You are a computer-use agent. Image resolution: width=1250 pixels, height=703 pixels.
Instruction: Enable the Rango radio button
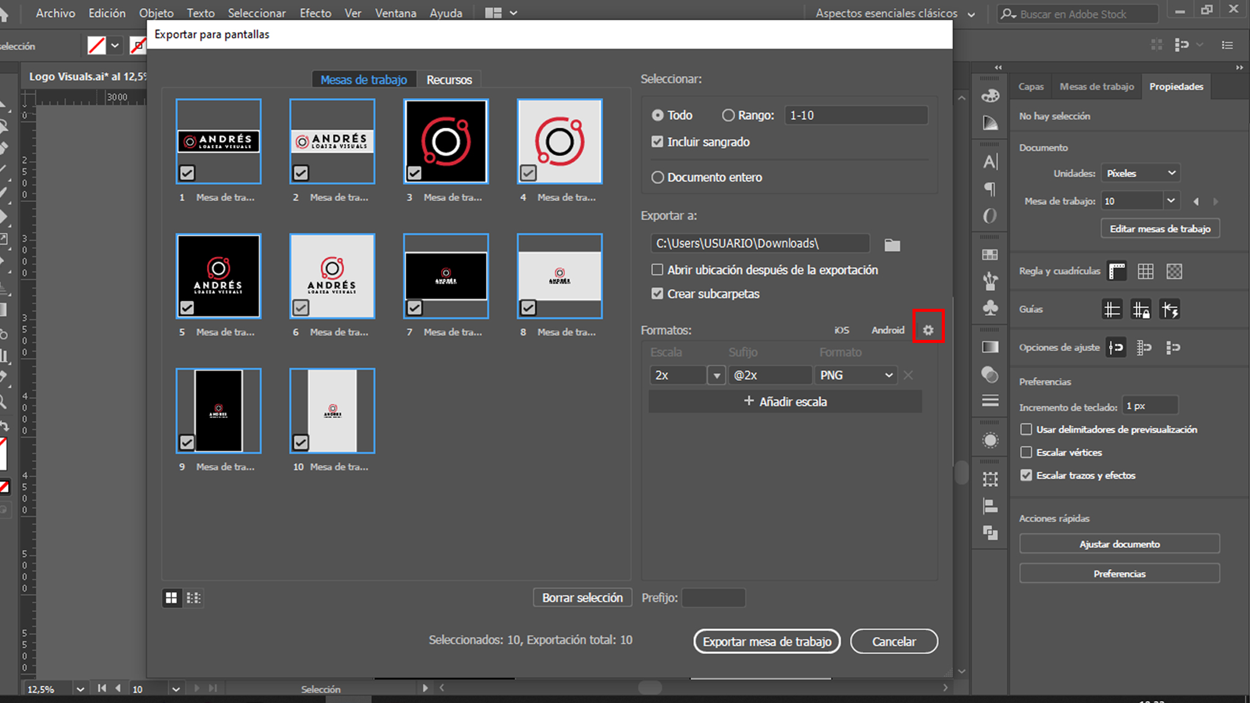(x=728, y=115)
